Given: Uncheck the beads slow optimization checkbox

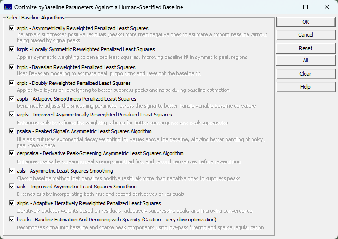Looking at the screenshot, I should [x=12, y=220].
